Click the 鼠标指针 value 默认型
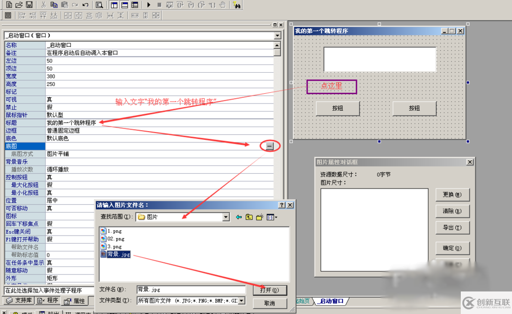This screenshot has height=314, width=512. [55, 115]
